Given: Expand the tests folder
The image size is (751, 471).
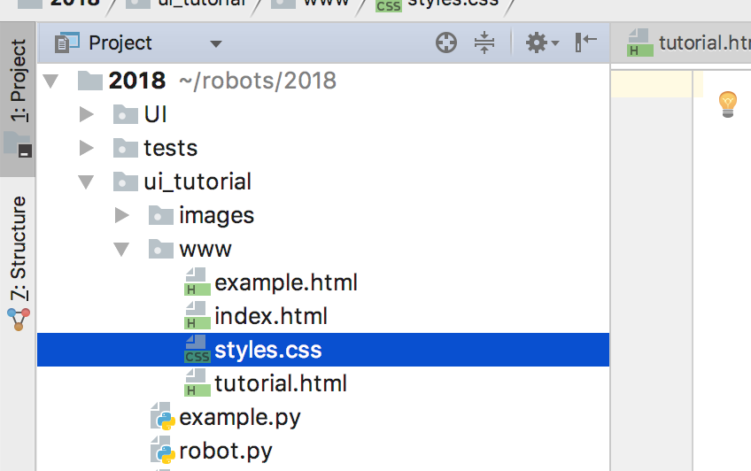Looking at the screenshot, I should click(86, 148).
